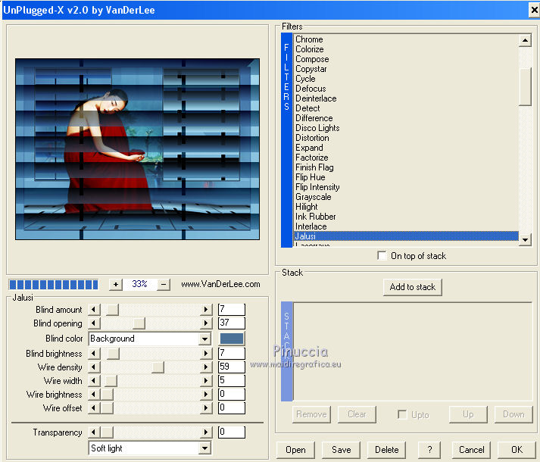Confirm with OK button
This screenshot has height=462, width=540.
coord(517,450)
